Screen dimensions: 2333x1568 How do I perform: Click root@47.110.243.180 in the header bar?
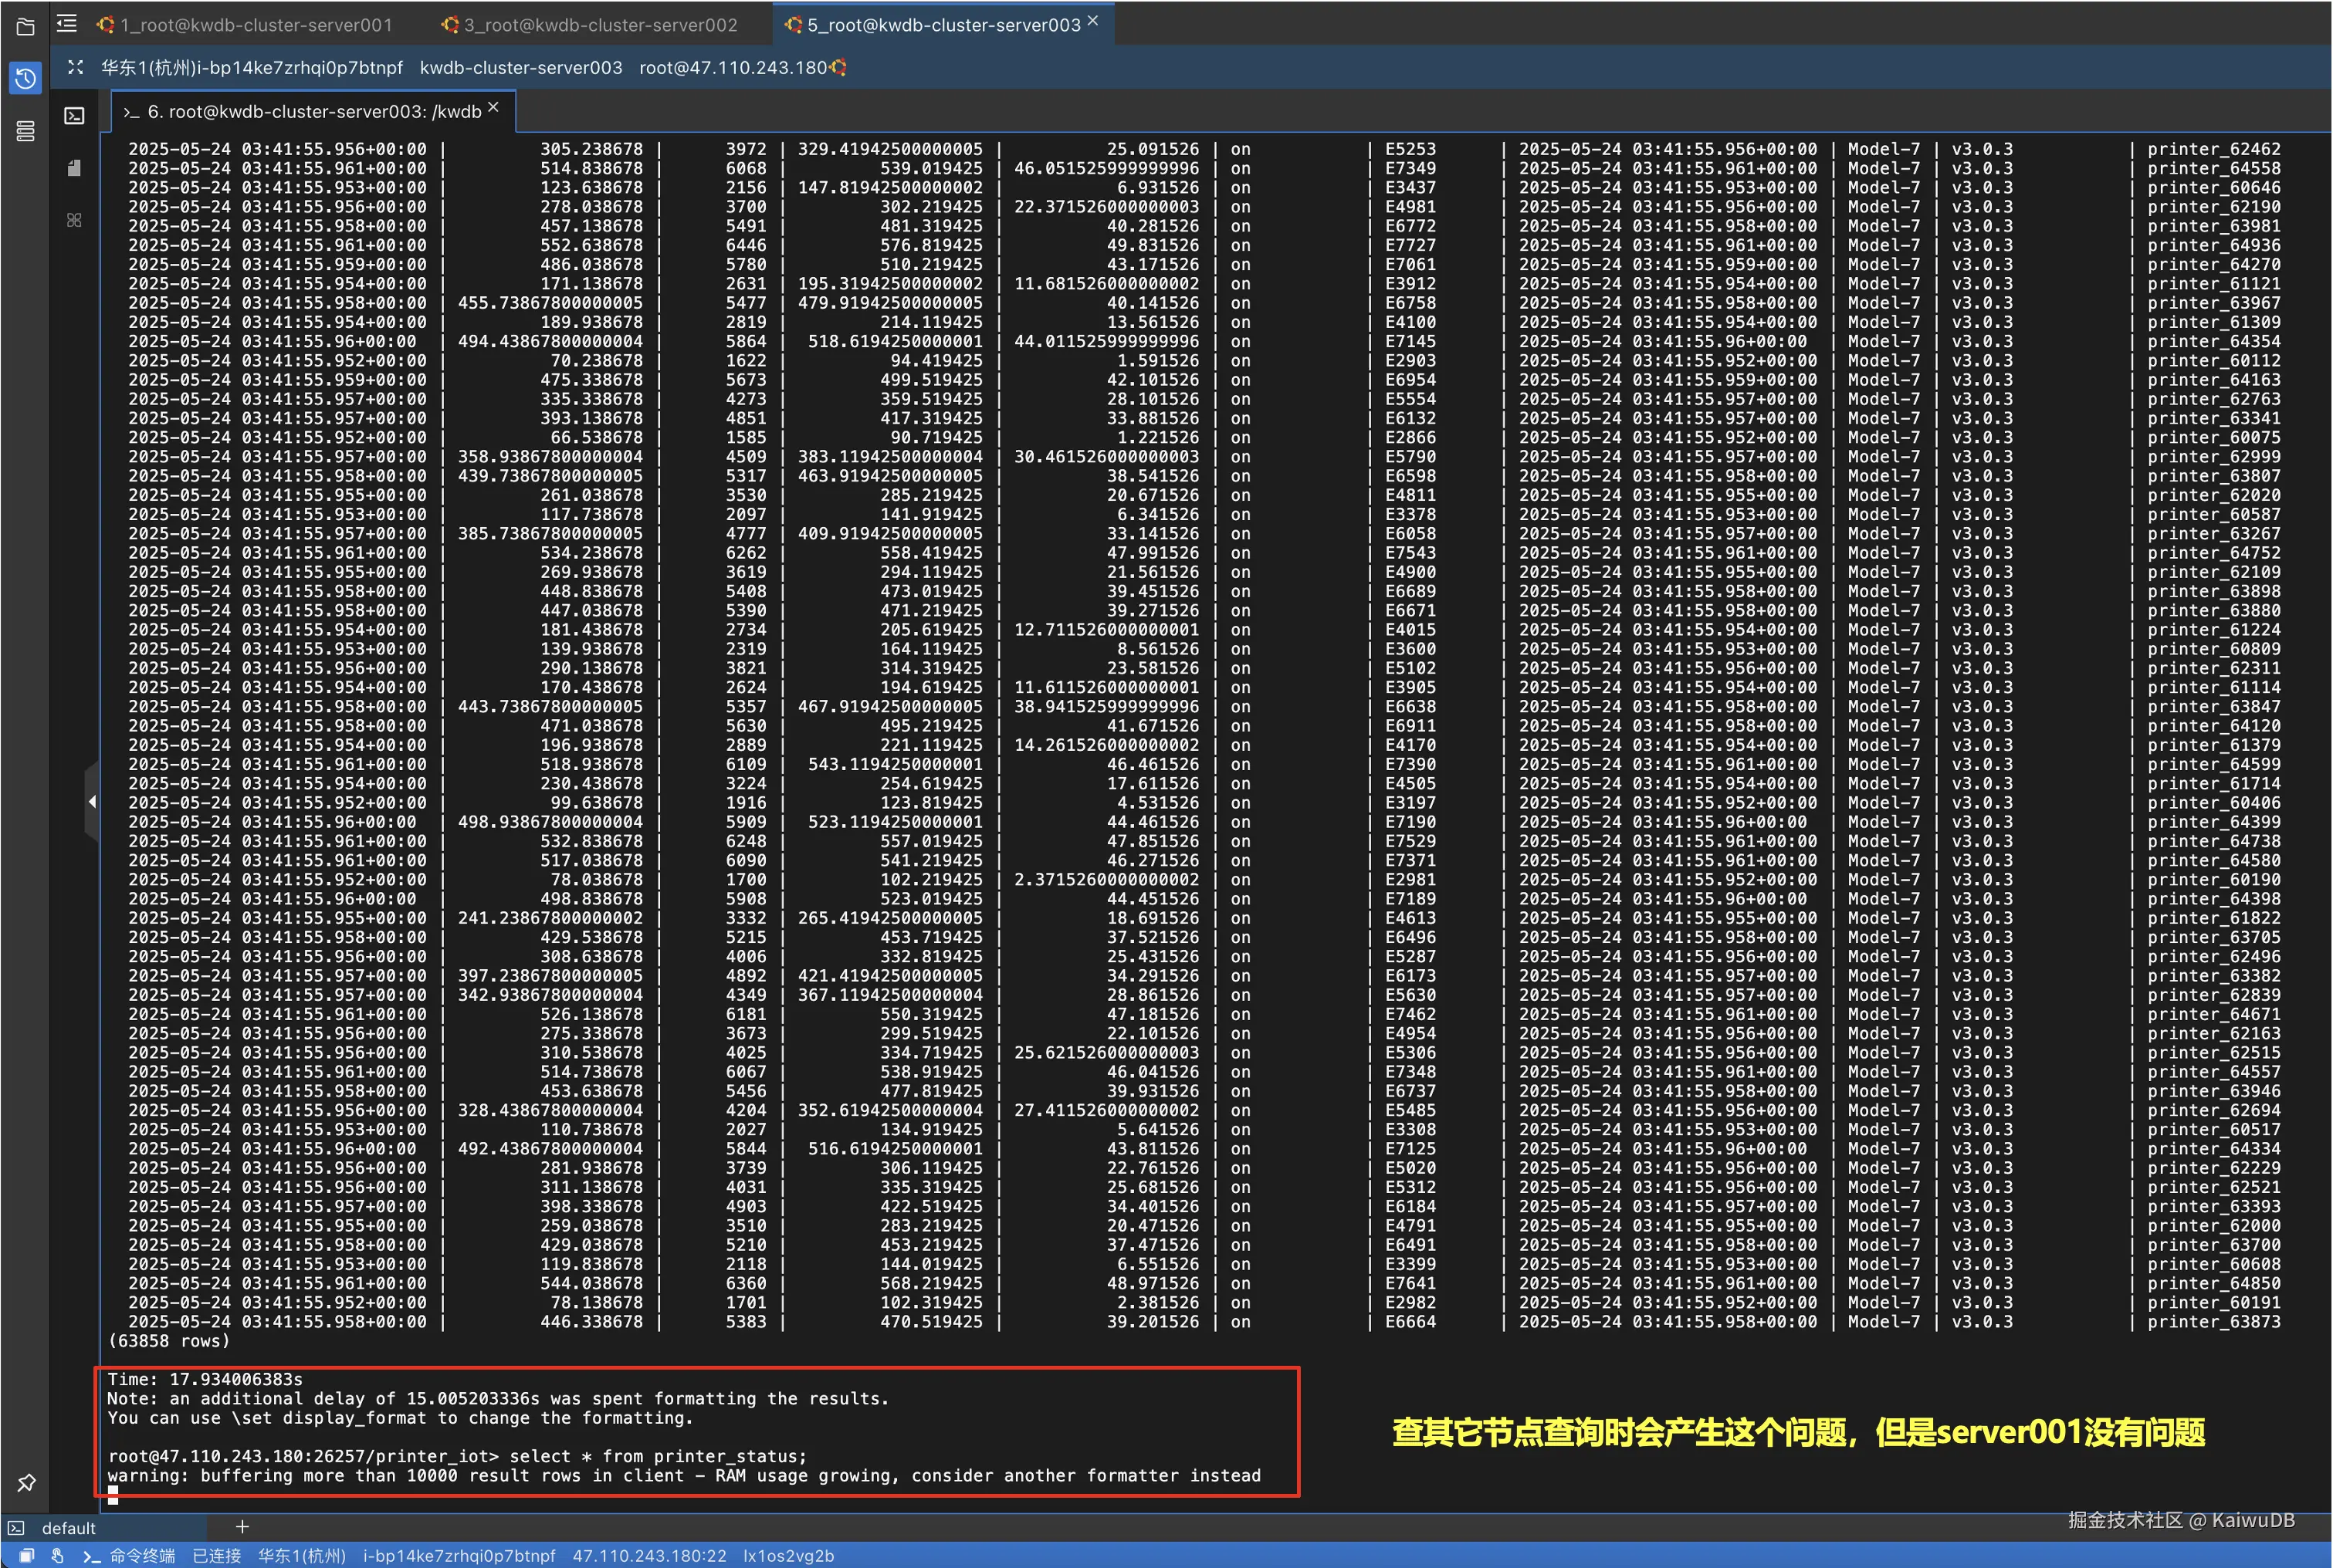[733, 68]
